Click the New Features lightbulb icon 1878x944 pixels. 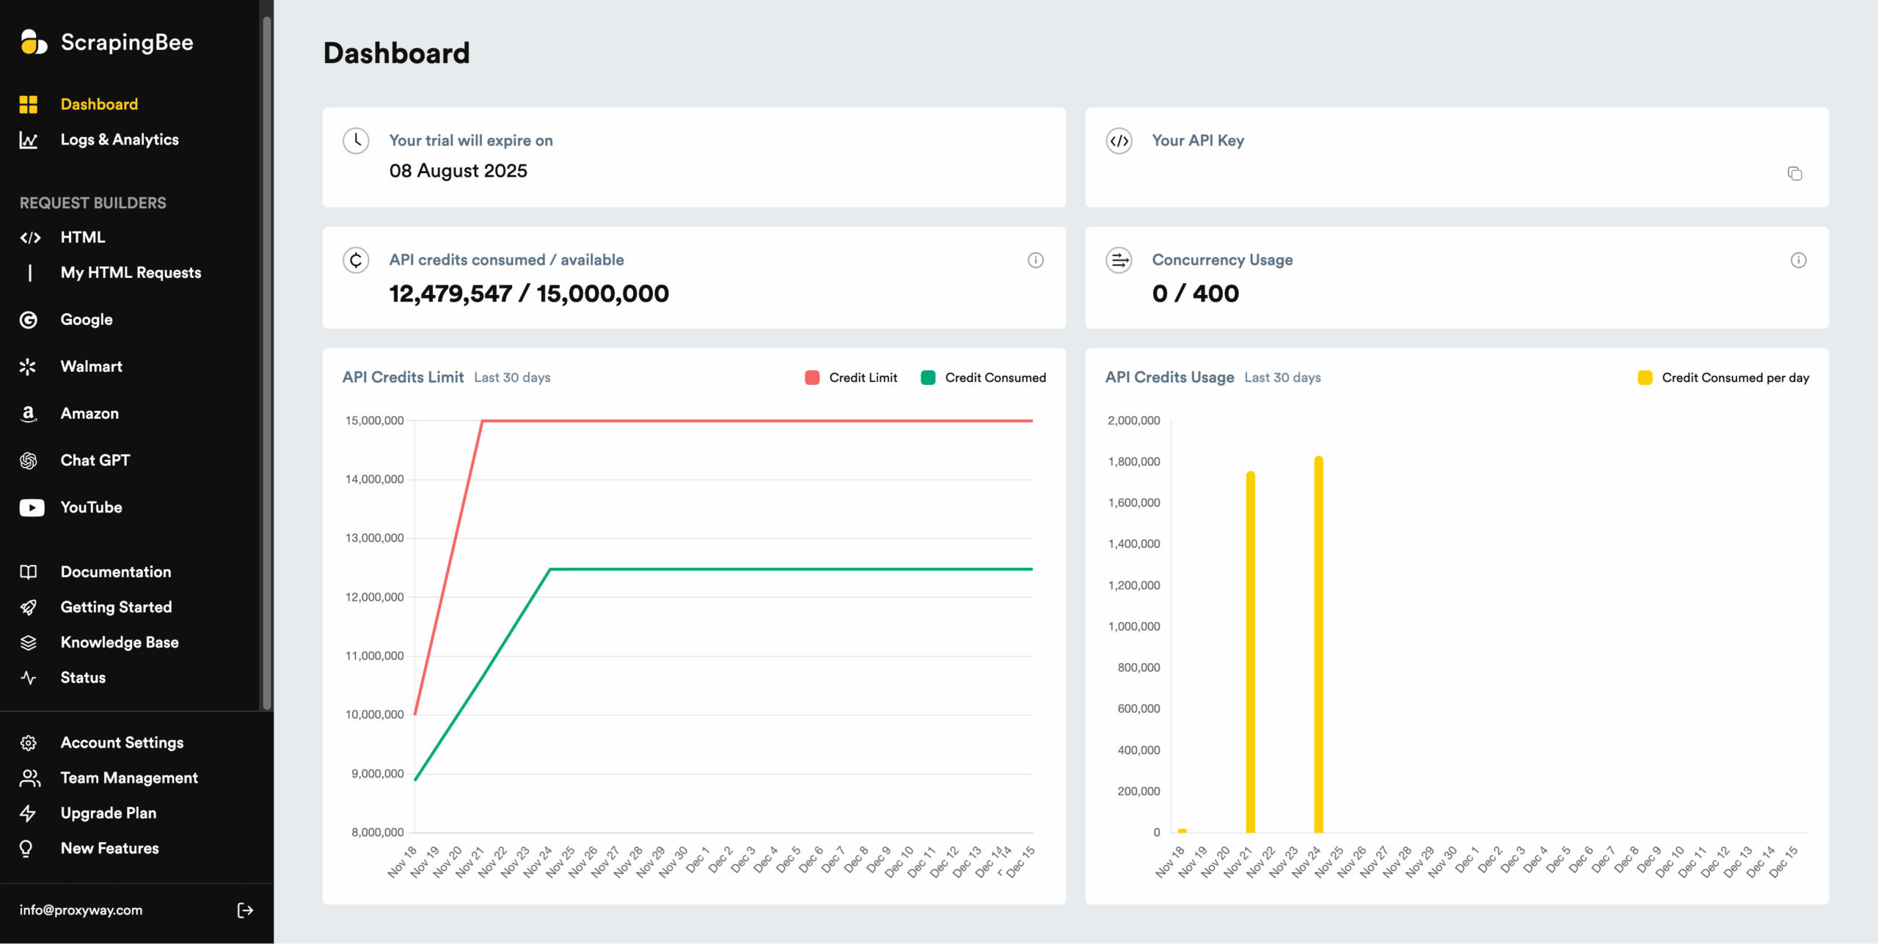point(29,848)
